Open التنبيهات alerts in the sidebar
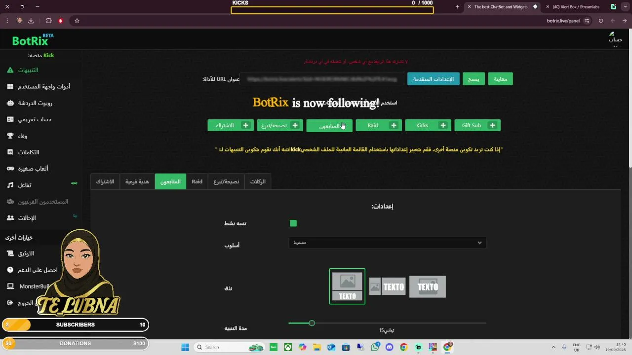Viewport: 632px width, 355px height. (x=29, y=70)
